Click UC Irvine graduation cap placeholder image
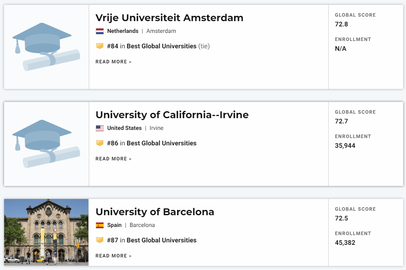Image resolution: width=406 pixels, height=270 pixels. (46, 144)
